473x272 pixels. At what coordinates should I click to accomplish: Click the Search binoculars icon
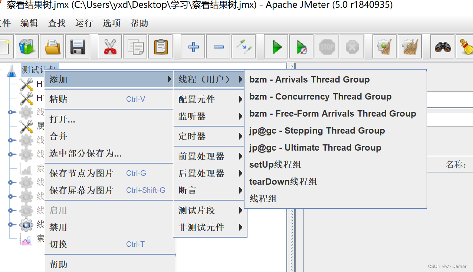click(442, 47)
